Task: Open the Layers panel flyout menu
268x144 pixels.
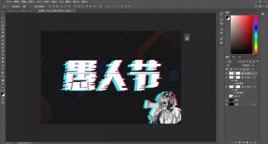Action: (258, 57)
